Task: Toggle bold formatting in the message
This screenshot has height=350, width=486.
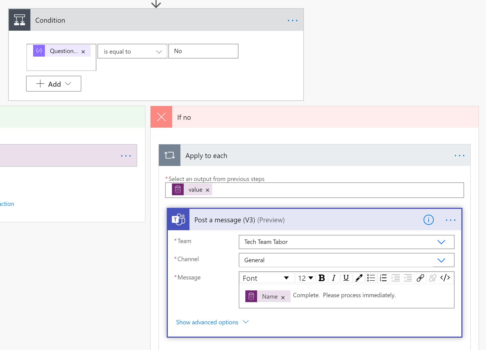Action: coord(322,278)
